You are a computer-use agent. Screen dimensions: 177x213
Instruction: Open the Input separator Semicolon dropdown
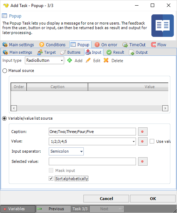click(x=66, y=151)
